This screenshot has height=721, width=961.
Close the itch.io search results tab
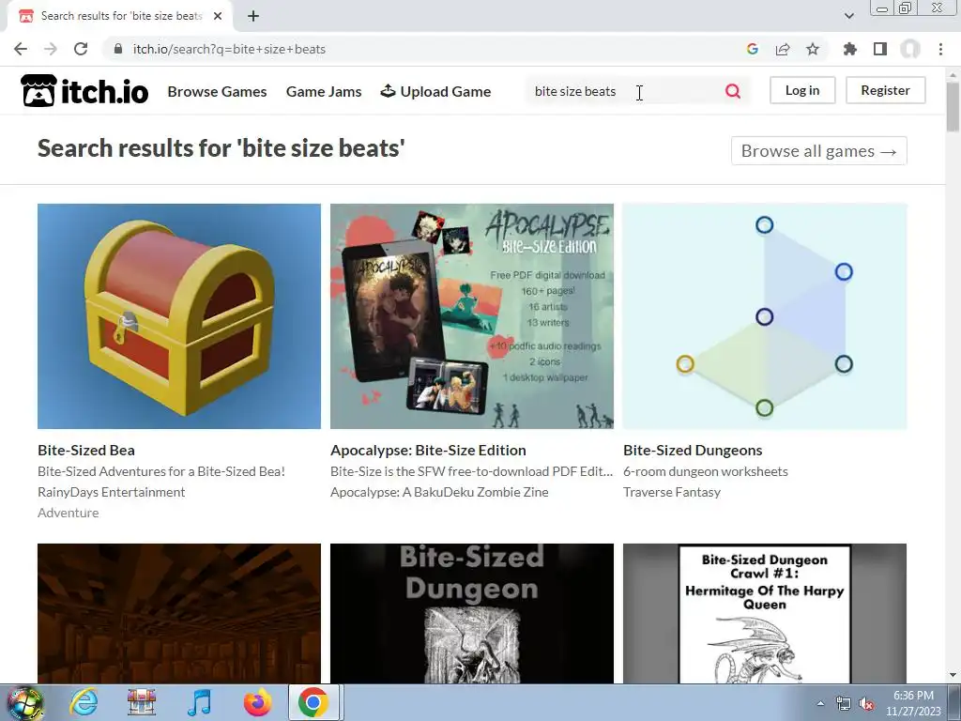[x=218, y=16]
